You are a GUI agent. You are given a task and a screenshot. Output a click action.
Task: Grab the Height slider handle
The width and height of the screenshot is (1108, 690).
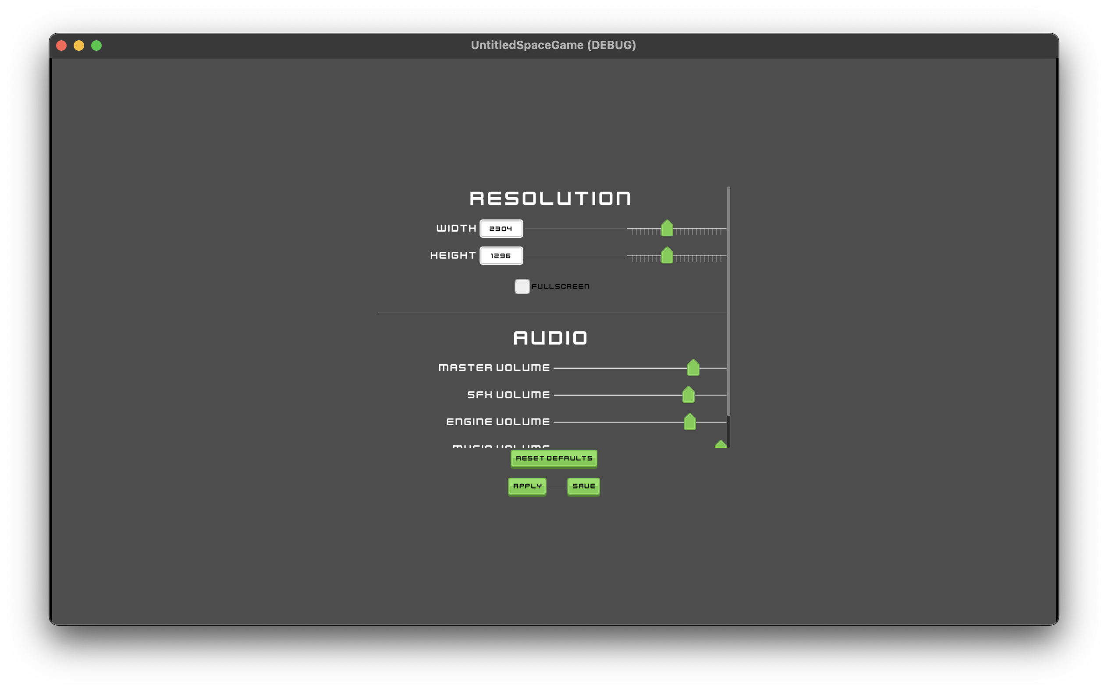tap(667, 255)
